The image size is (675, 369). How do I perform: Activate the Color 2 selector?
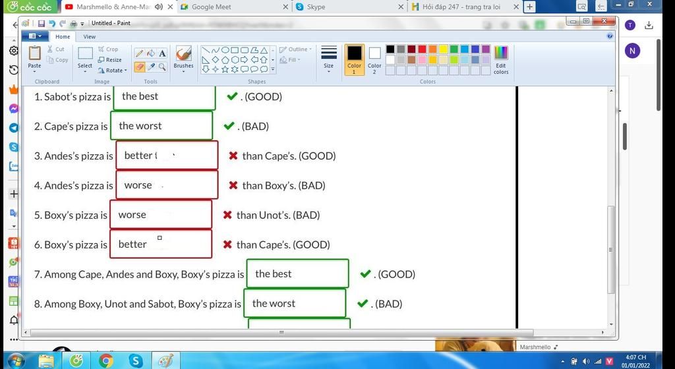tap(374, 60)
